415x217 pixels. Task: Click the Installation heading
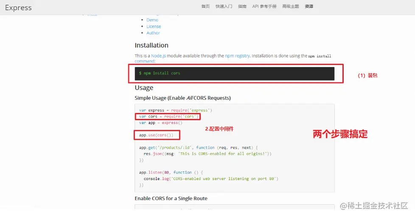pyautogui.click(x=151, y=45)
